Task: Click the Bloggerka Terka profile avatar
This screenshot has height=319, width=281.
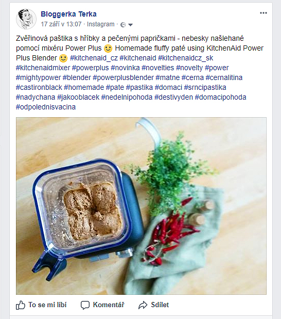Action: point(26,19)
